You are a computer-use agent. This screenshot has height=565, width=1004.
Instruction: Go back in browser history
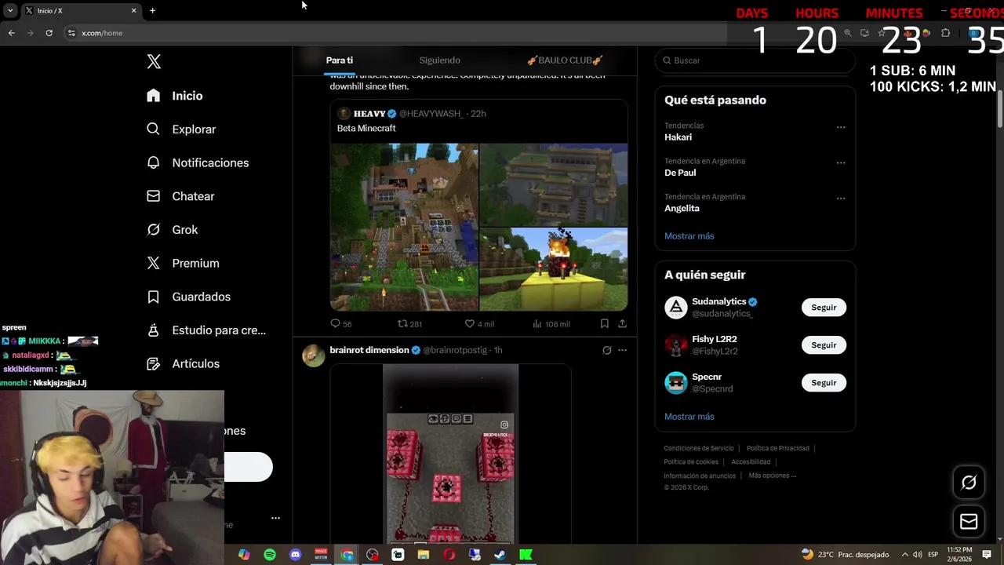(11, 33)
